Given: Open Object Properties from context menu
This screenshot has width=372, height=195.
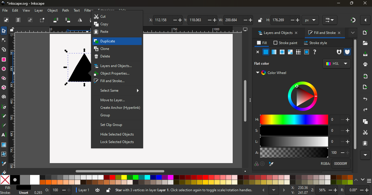Looking at the screenshot, I should click(x=115, y=73).
